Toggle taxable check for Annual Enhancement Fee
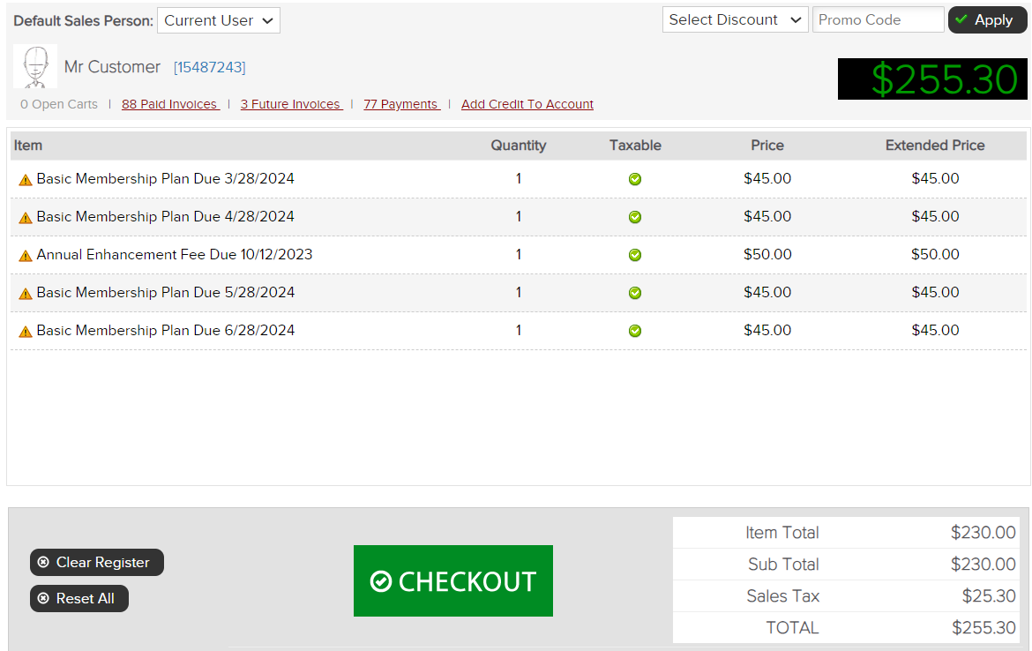Viewport: 1032px width, 651px height. click(635, 255)
